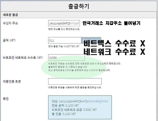Click the maximum withdrawable 0.10677885 XBT text
Image resolution: width=158 pixels, height=121 pixels.
click(x=64, y=46)
